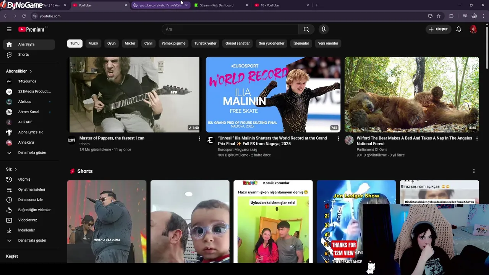Click the search magnifier button
The image size is (489, 275).
pos(306,29)
